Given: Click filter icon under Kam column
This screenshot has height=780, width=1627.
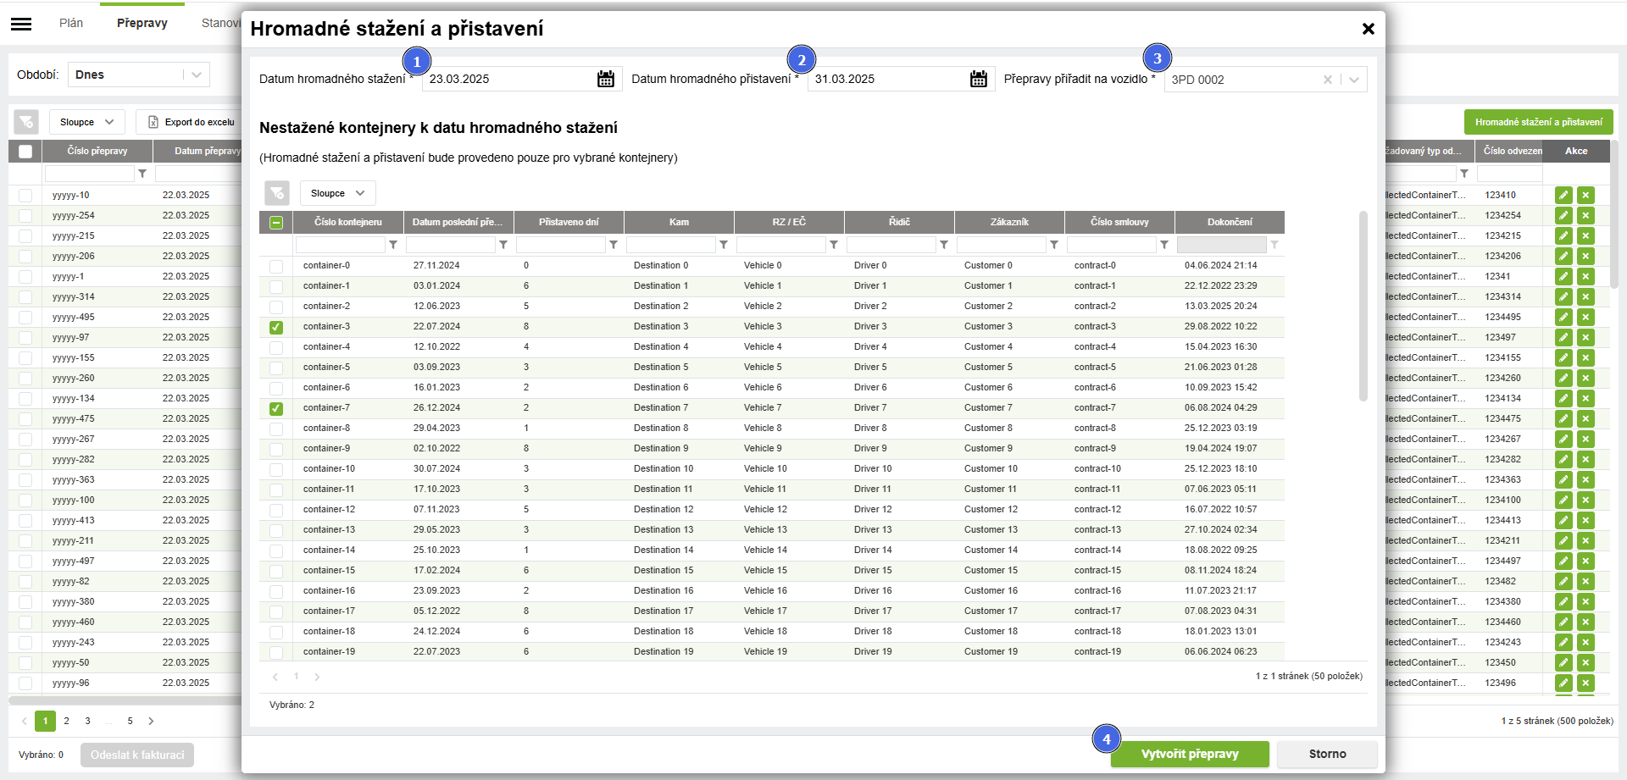Looking at the screenshot, I should coord(724,245).
